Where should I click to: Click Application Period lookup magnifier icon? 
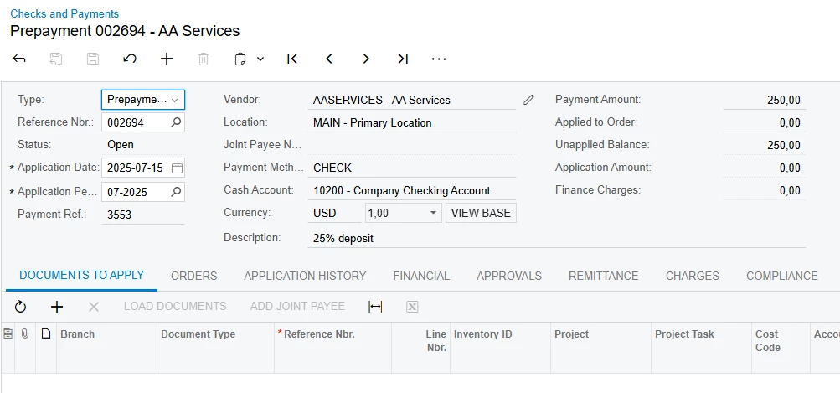176,191
